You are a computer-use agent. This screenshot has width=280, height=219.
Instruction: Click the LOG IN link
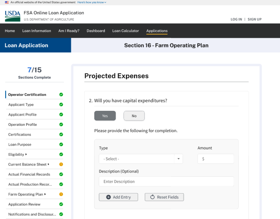pyautogui.click(x=236, y=19)
